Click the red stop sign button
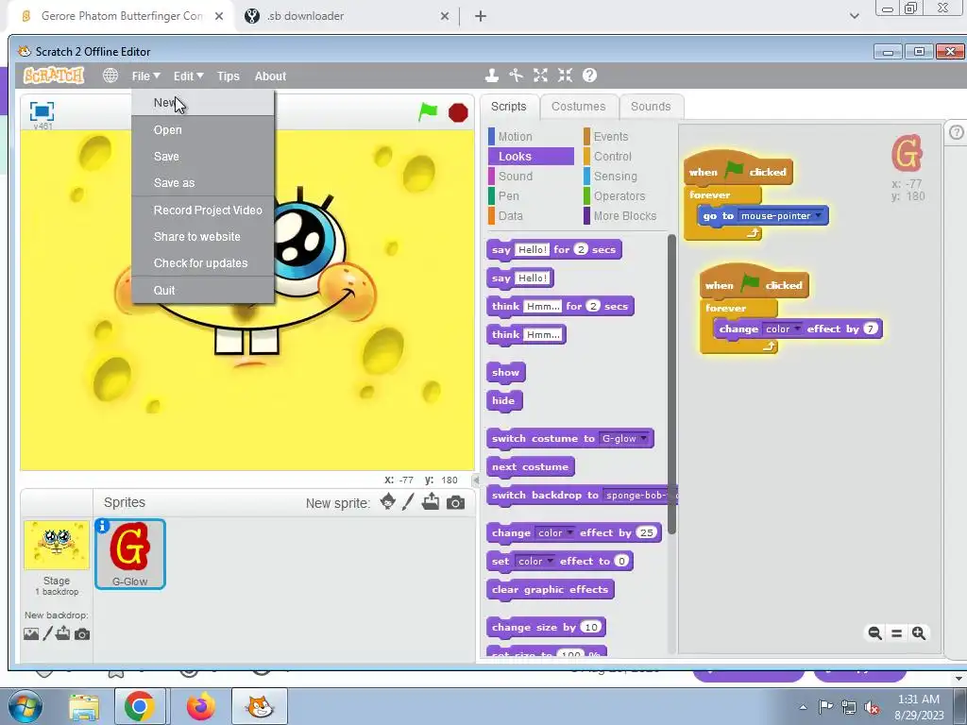The width and height of the screenshot is (967, 725). pyautogui.click(x=458, y=113)
